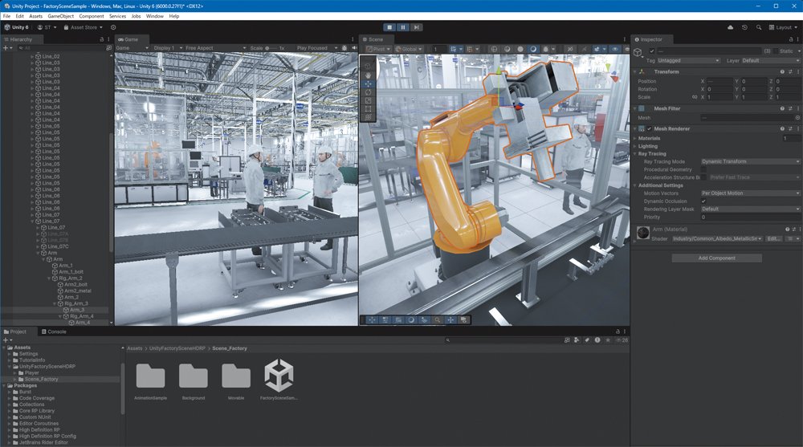Open the undo history icon
The width and height of the screenshot is (803, 447).
point(744,27)
